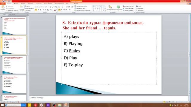Screen dimensions: 191x107
Task: Open the Анимация ribbon tab
Action: [38, 4]
